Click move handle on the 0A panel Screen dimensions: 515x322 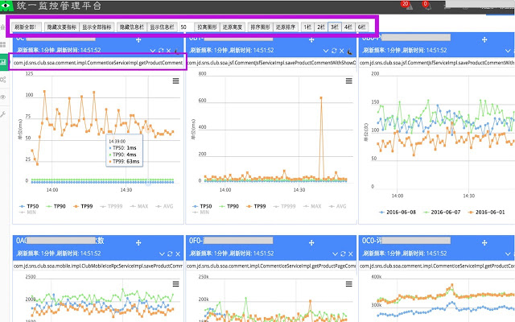(138, 242)
